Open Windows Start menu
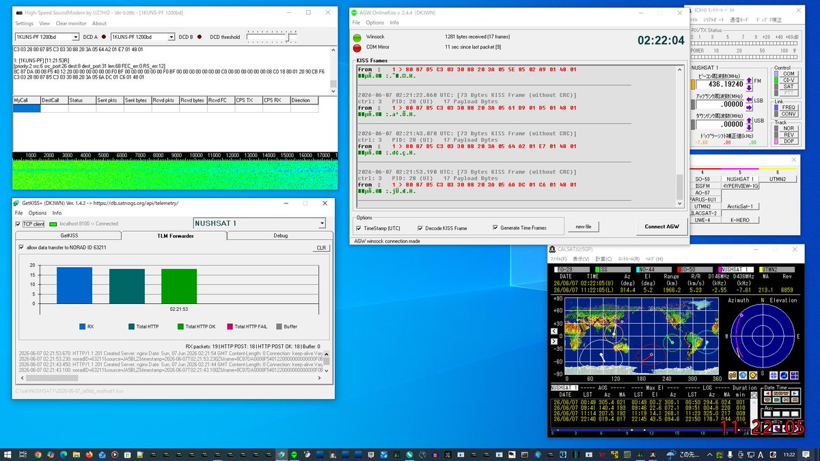This screenshot has height=461, width=820. (x=9, y=454)
